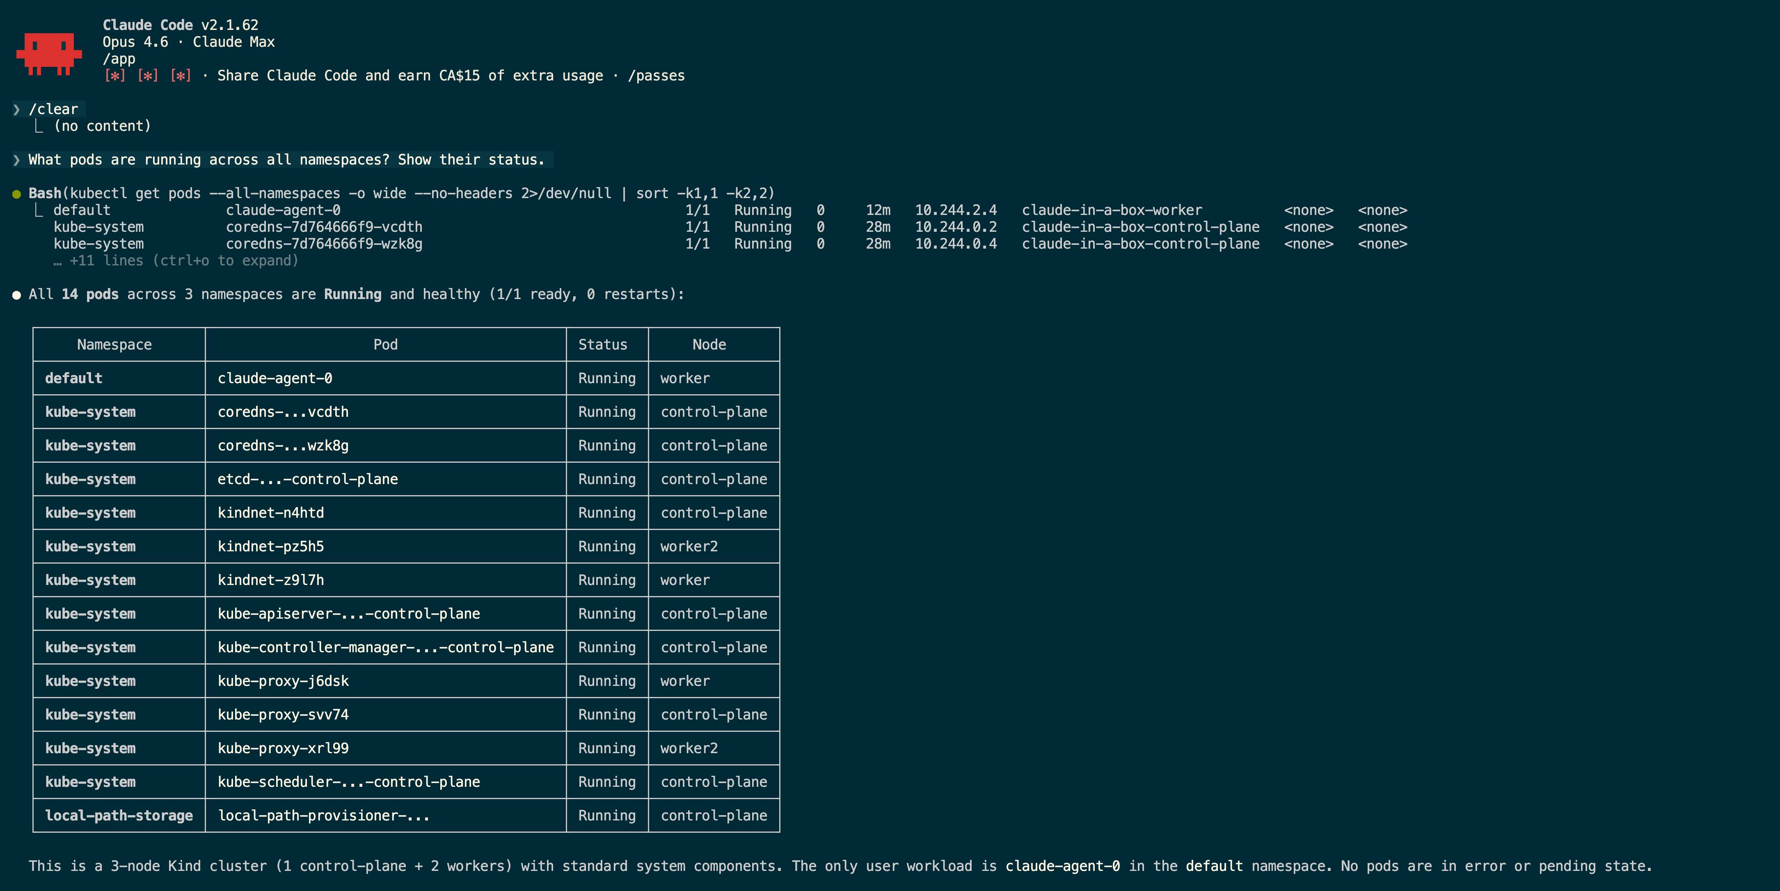Click the /app working directory path
Image resolution: width=1780 pixels, height=891 pixels.
tap(119, 59)
